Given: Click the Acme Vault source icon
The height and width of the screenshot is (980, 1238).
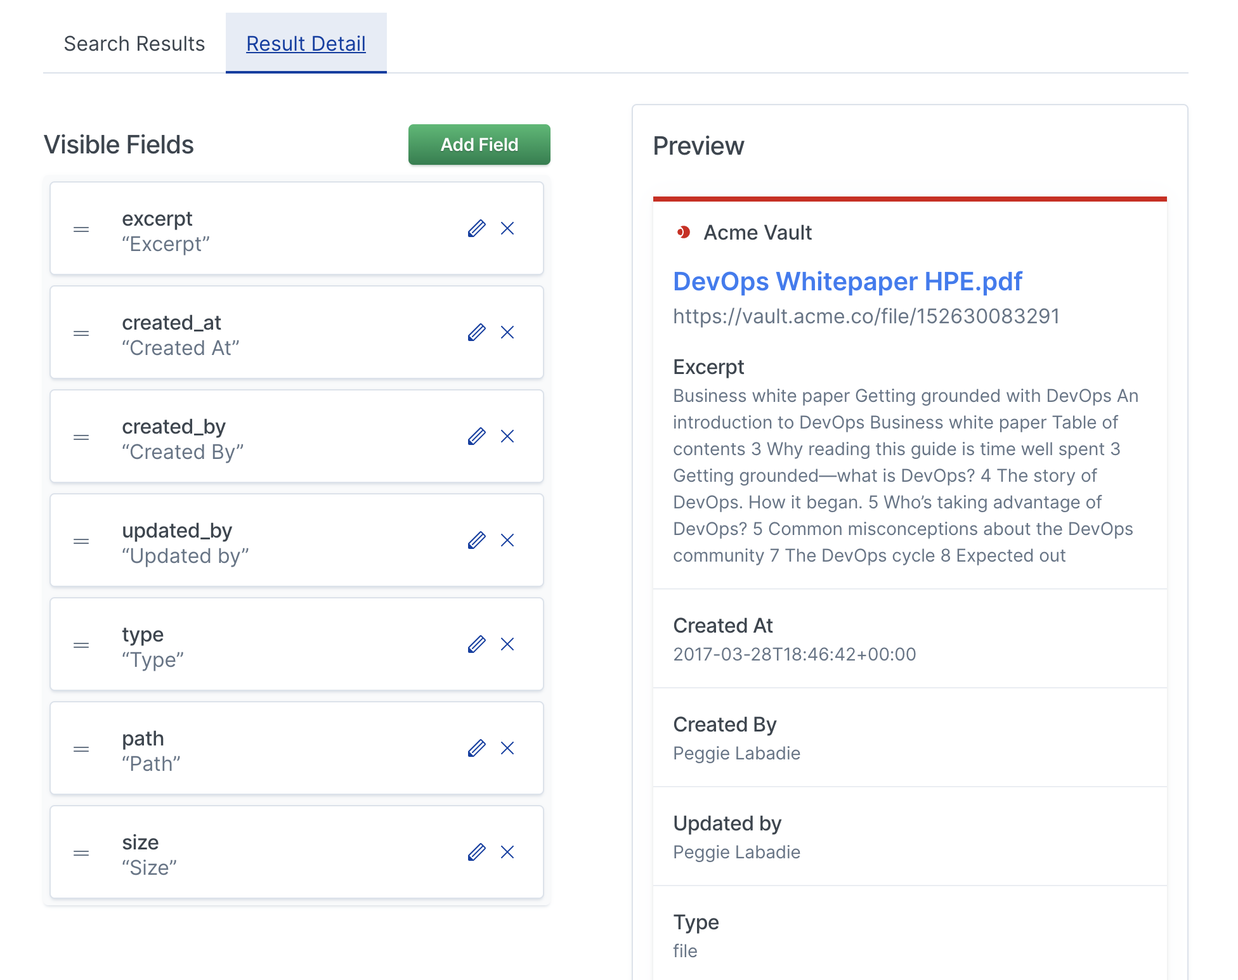Looking at the screenshot, I should (x=683, y=233).
